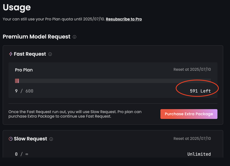Click the "9 / 600" usage counter

click(24, 91)
